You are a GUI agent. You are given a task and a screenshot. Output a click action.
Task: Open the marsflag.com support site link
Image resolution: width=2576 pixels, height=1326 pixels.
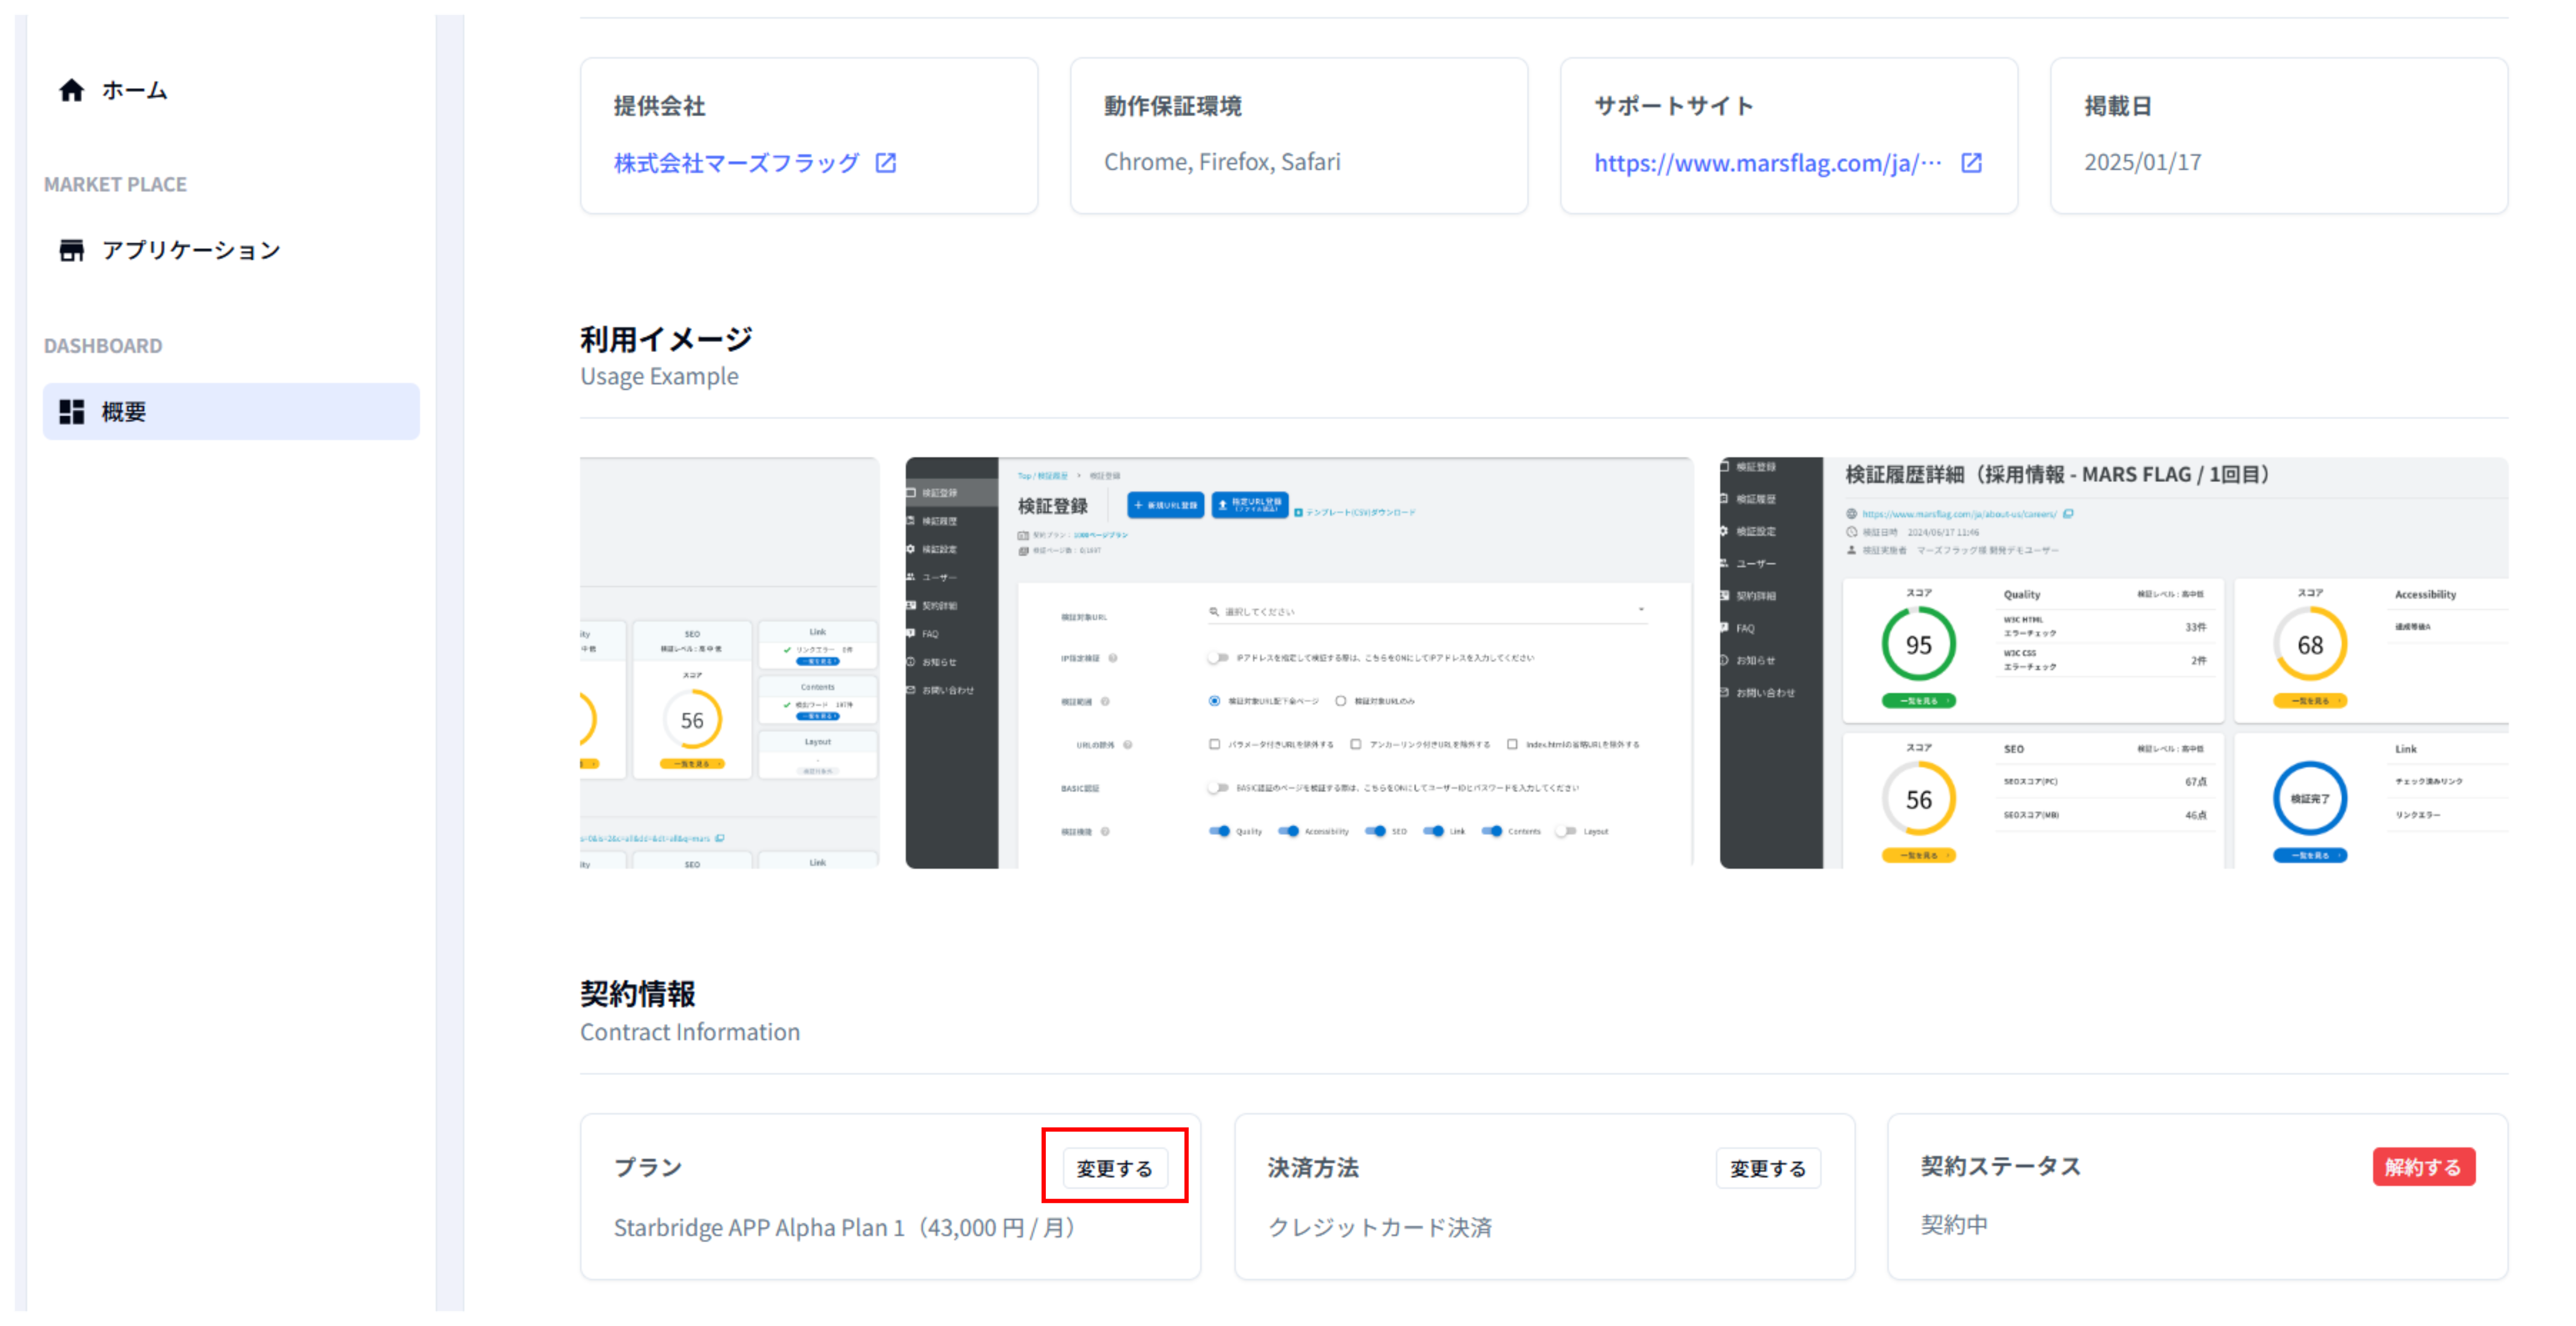click(1766, 163)
